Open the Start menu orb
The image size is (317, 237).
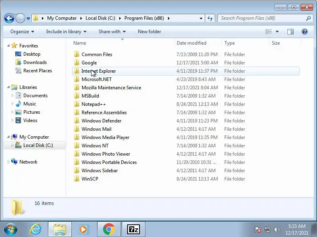pyautogui.click(x=11, y=229)
